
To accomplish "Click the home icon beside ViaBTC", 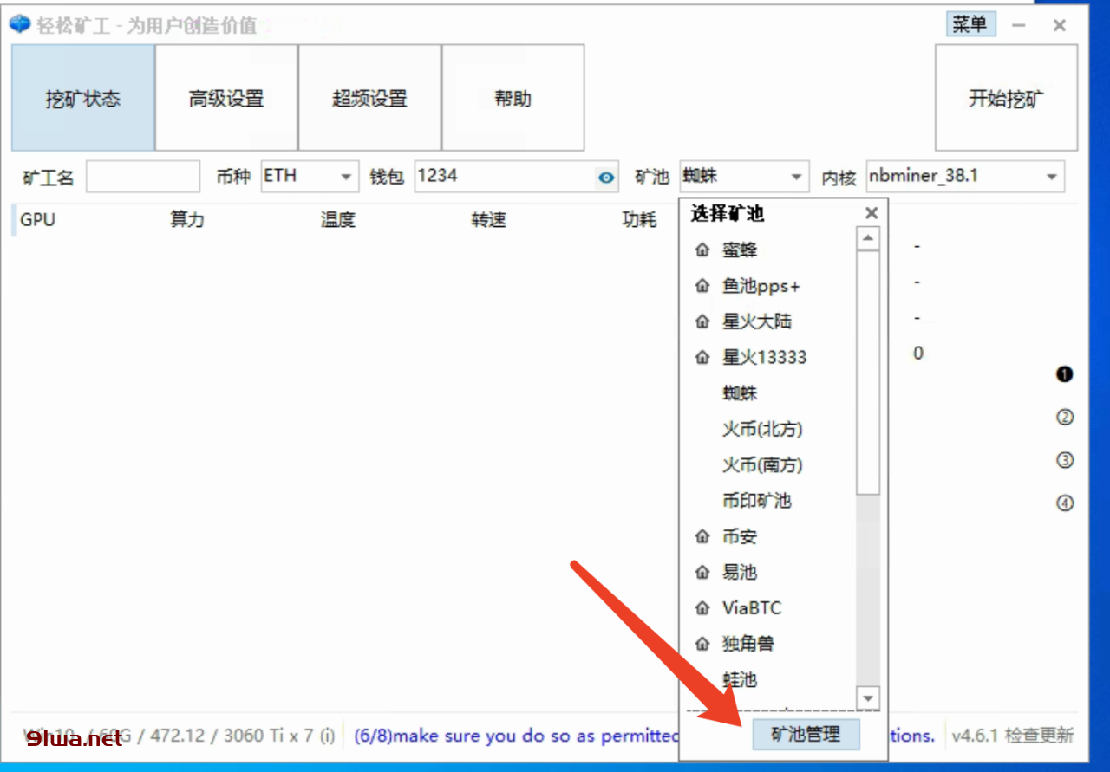I will [x=702, y=608].
